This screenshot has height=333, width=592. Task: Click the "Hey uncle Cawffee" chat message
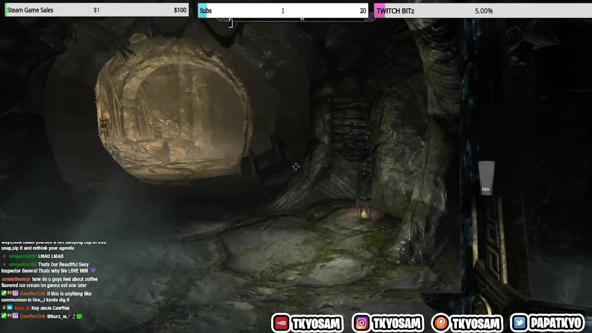(x=50, y=308)
